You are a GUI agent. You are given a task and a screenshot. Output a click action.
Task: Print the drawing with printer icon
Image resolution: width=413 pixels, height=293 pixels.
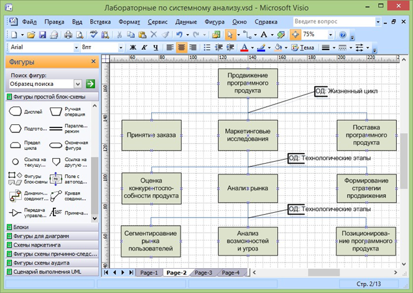click(68, 34)
